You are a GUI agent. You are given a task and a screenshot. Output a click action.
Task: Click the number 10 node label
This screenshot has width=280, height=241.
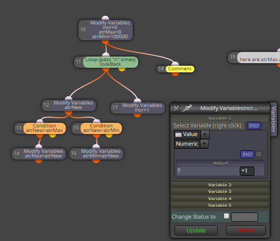(x=83, y=30)
